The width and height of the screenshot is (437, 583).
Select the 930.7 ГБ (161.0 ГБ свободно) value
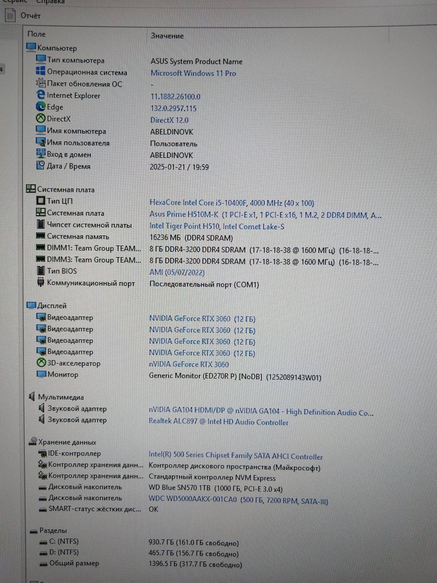point(194,542)
